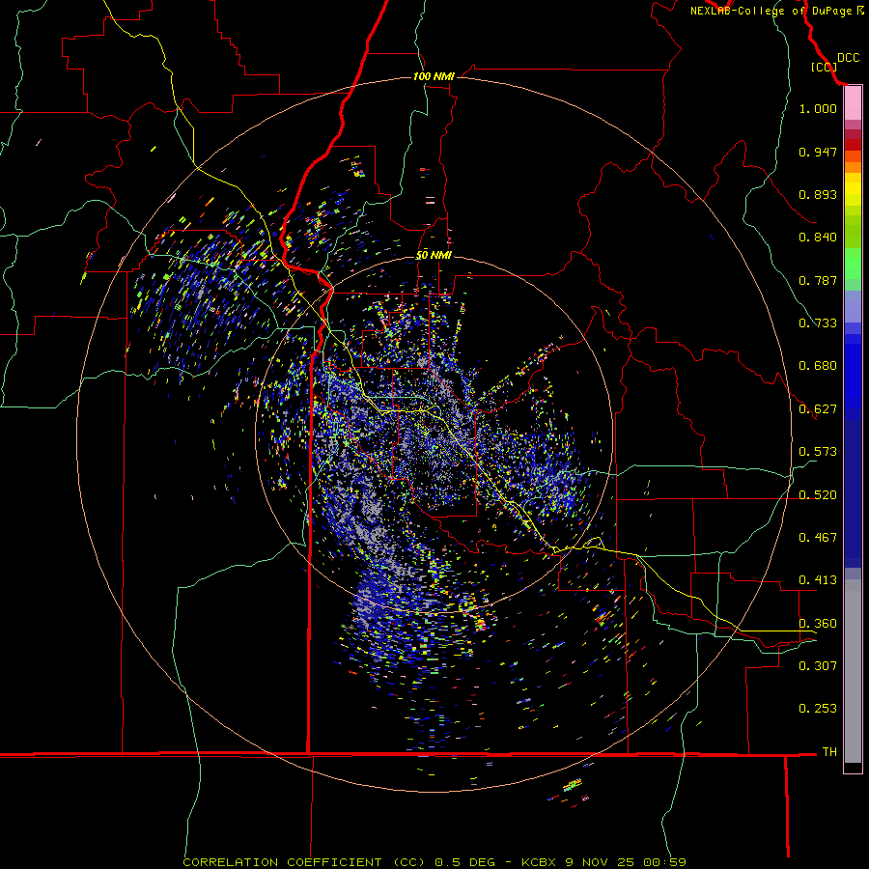The image size is (869, 869).
Task: Select the 0.253 scale value
Action: tap(818, 709)
